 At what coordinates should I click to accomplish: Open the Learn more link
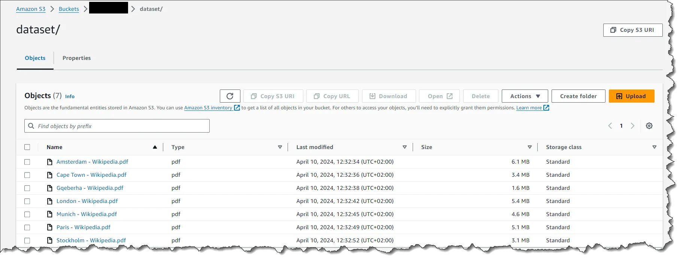(529, 108)
